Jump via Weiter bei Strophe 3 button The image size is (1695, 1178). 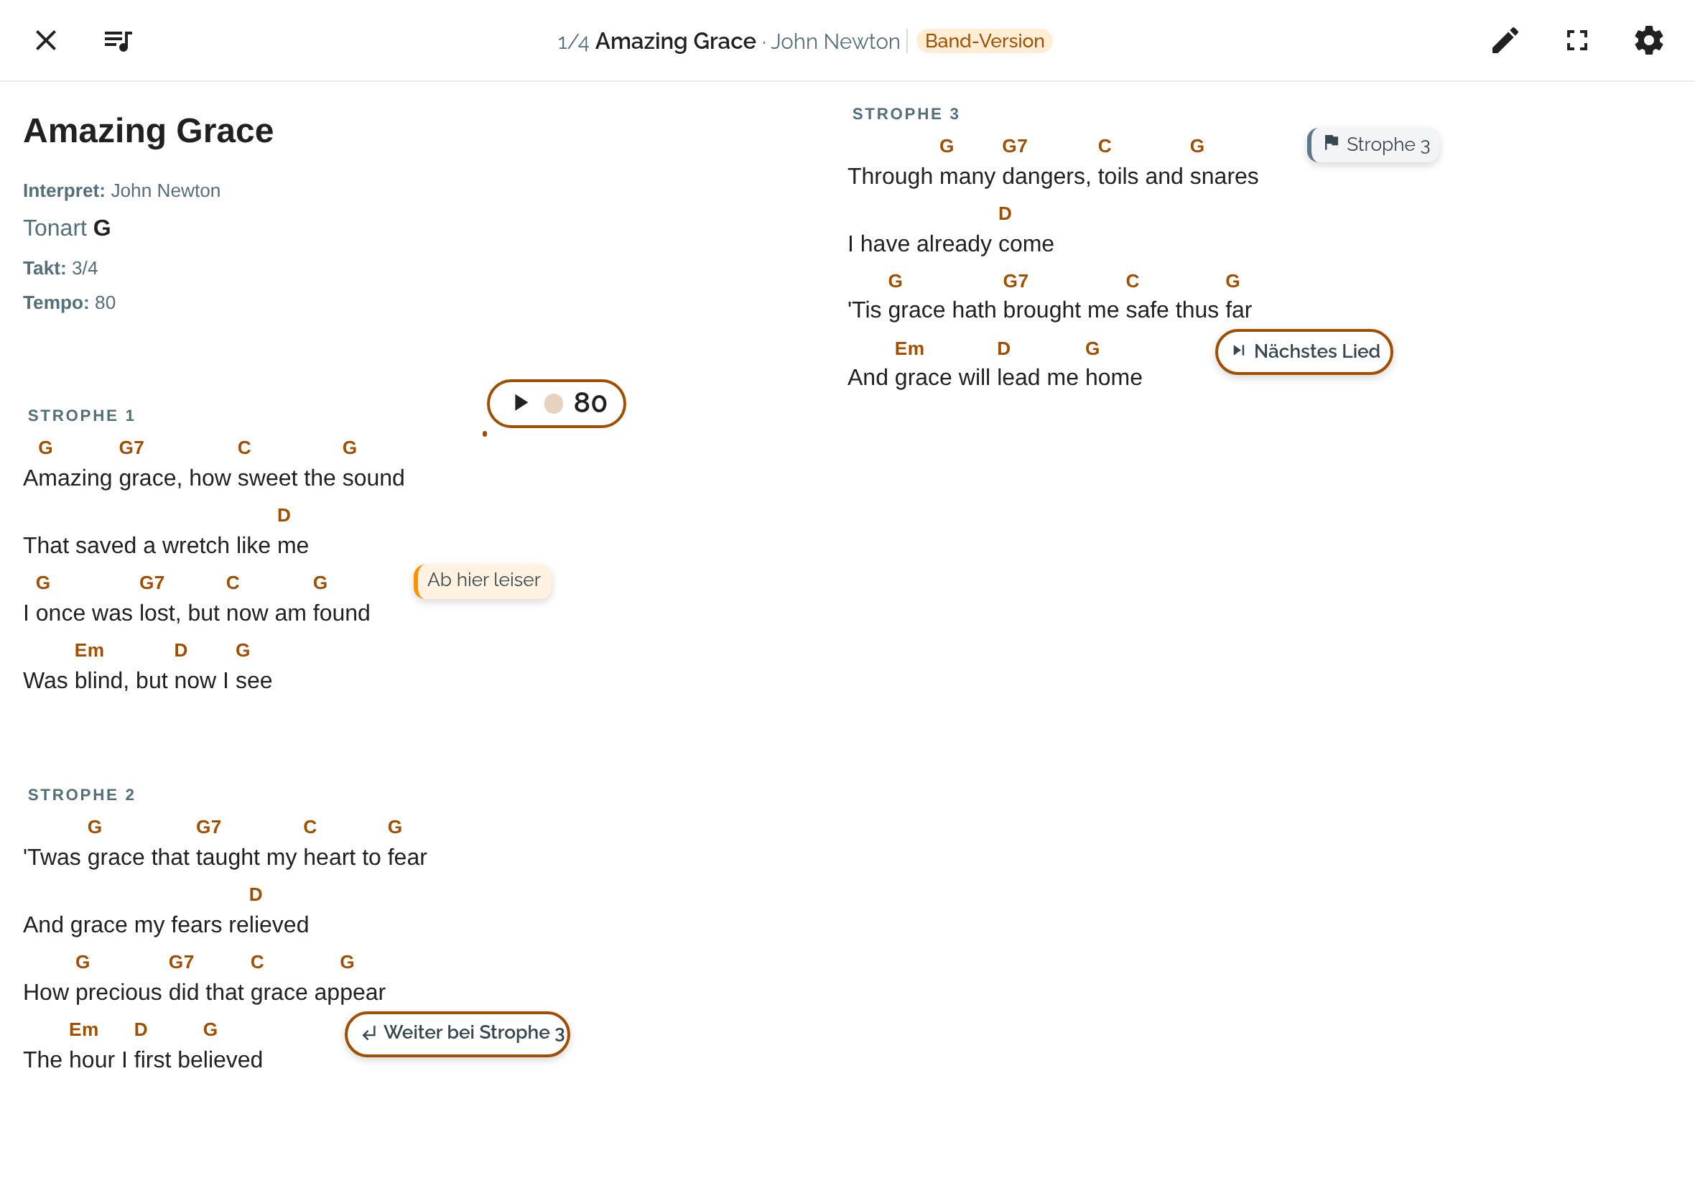[x=458, y=1034]
